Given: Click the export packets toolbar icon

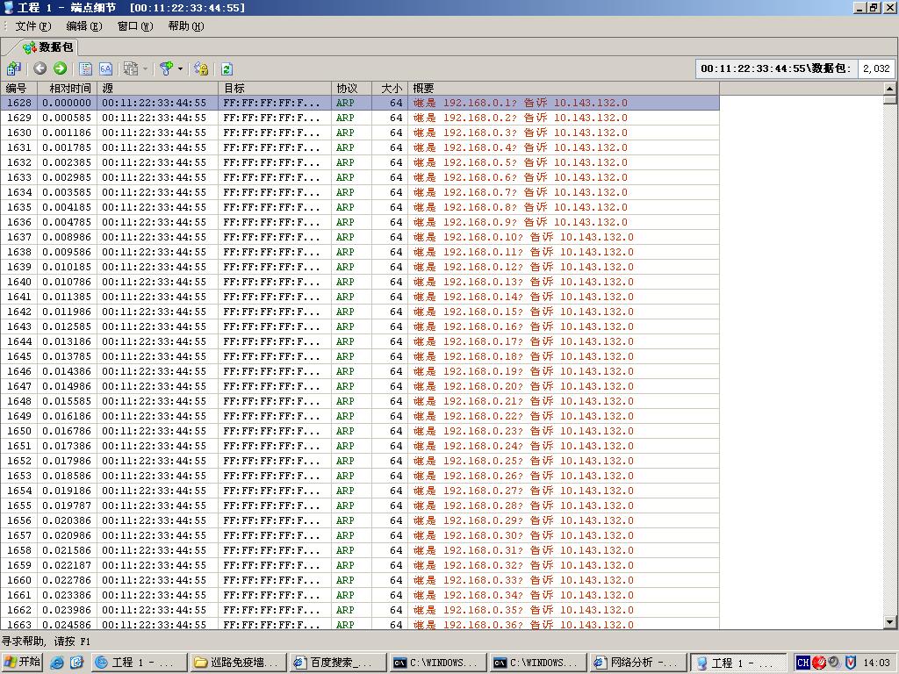Looking at the screenshot, I should (13, 68).
